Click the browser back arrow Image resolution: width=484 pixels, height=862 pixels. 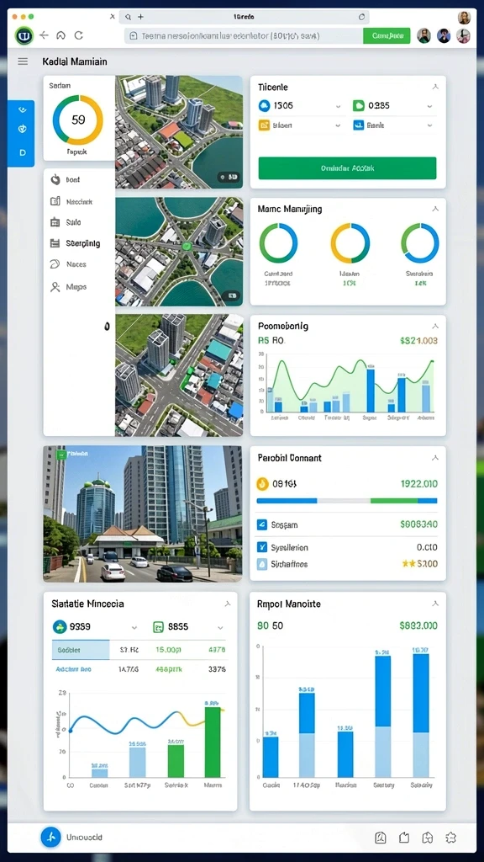pyautogui.click(x=44, y=35)
